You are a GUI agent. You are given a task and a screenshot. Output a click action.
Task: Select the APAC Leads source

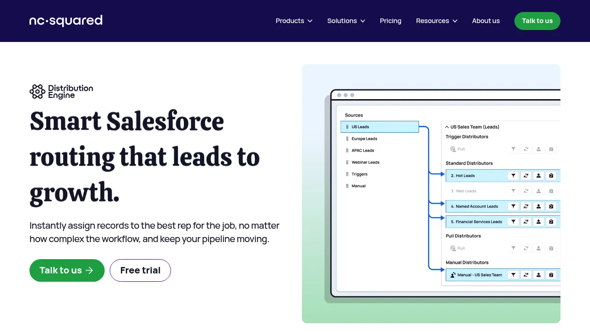[x=363, y=150]
